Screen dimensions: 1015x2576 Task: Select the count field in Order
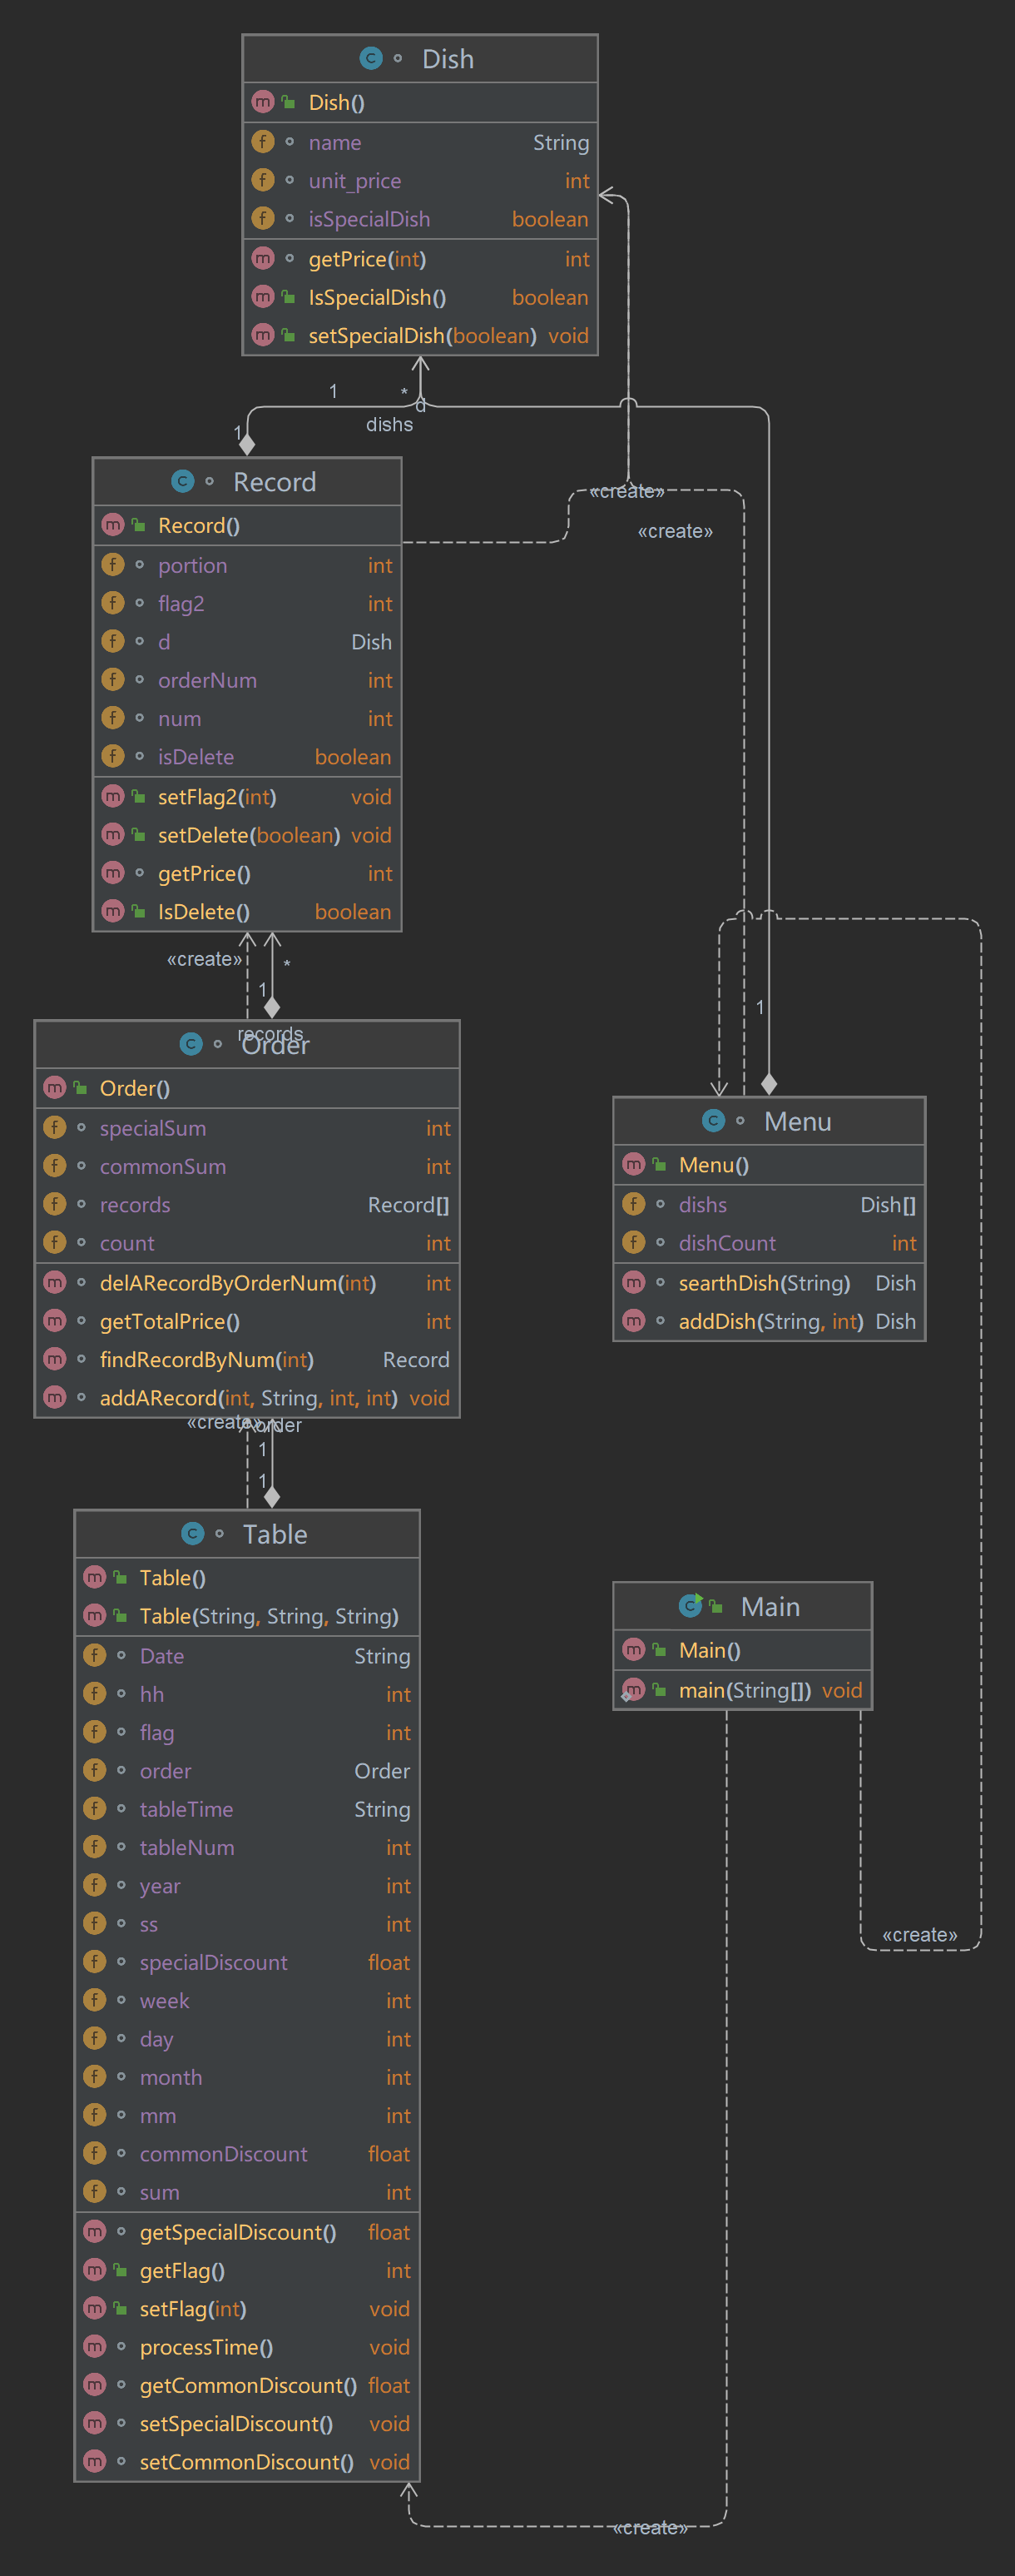pyautogui.click(x=247, y=1242)
